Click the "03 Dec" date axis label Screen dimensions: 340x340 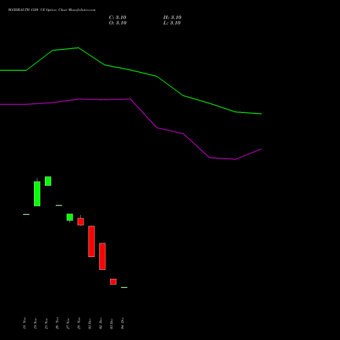[x=112, y=324]
